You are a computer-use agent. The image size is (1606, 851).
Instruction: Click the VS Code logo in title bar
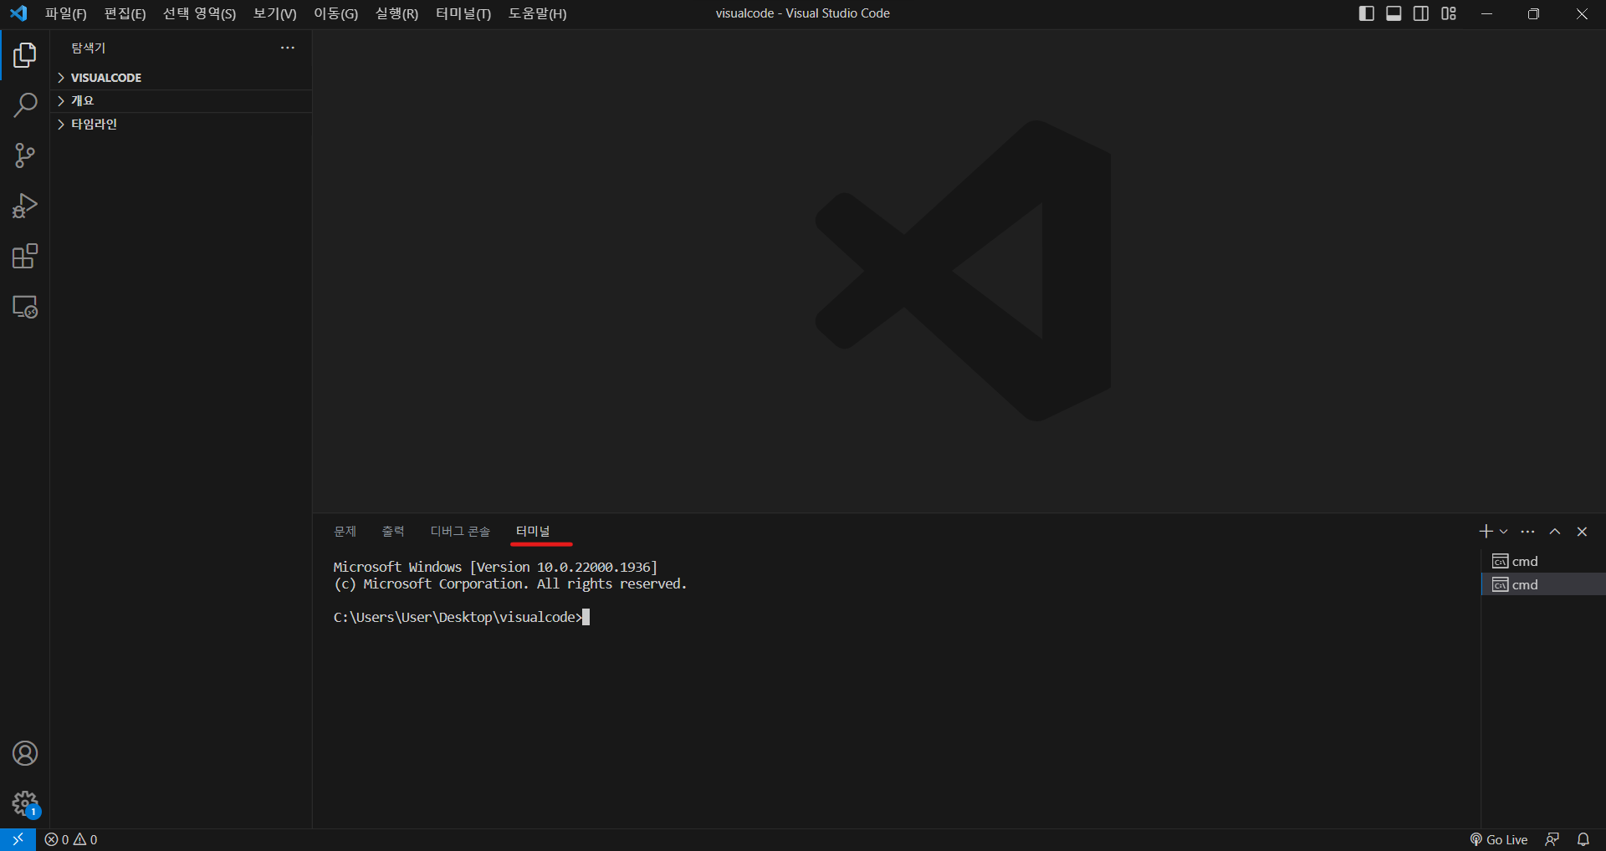pyautogui.click(x=18, y=13)
